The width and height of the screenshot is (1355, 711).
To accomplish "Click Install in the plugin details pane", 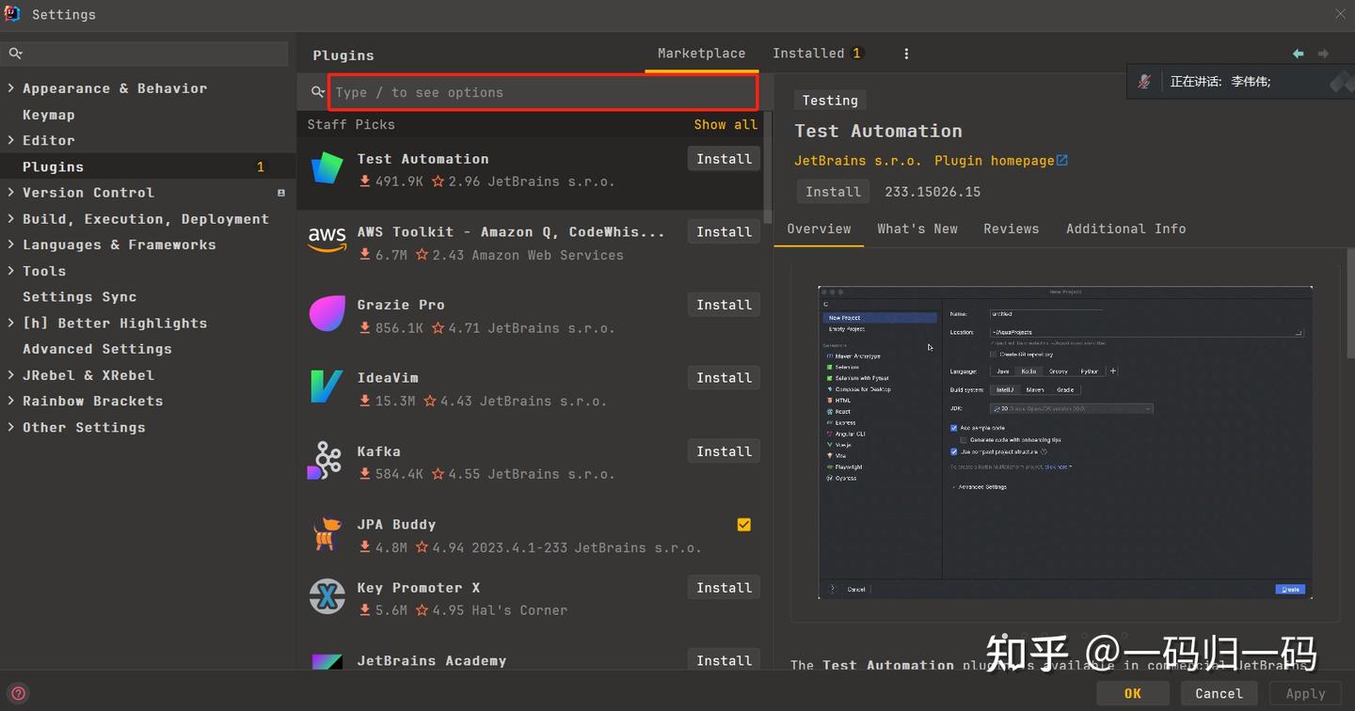I will [x=833, y=192].
